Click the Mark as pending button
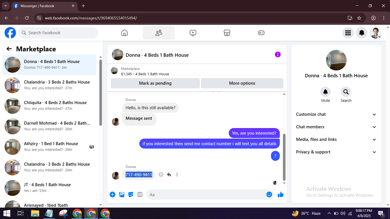The height and width of the screenshot is (219, 390). point(155,83)
